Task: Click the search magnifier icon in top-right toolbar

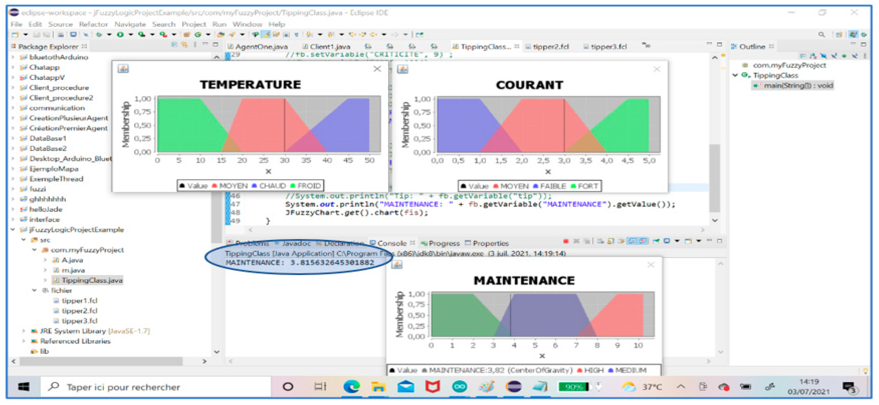Action: [821, 34]
